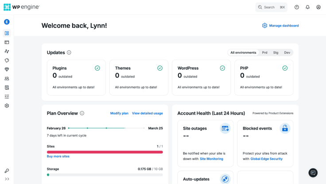The width and height of the screenshot is (326, 184).
Task: Open the chat support bubble
Action: [313, 173]
